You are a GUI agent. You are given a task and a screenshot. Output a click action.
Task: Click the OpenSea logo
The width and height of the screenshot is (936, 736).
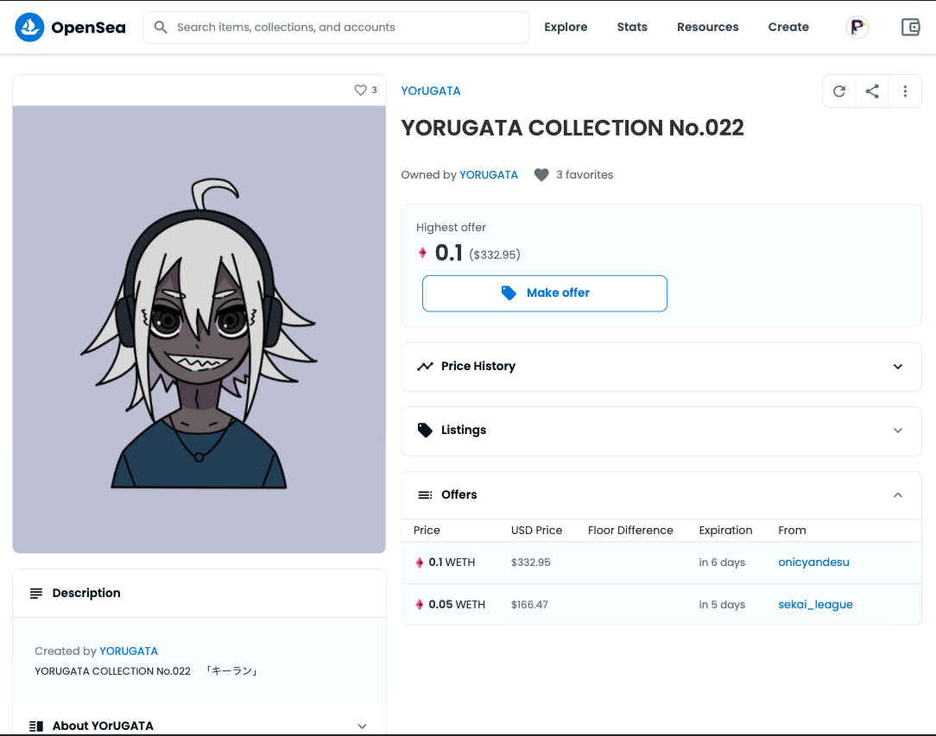(x=70, y=28)
